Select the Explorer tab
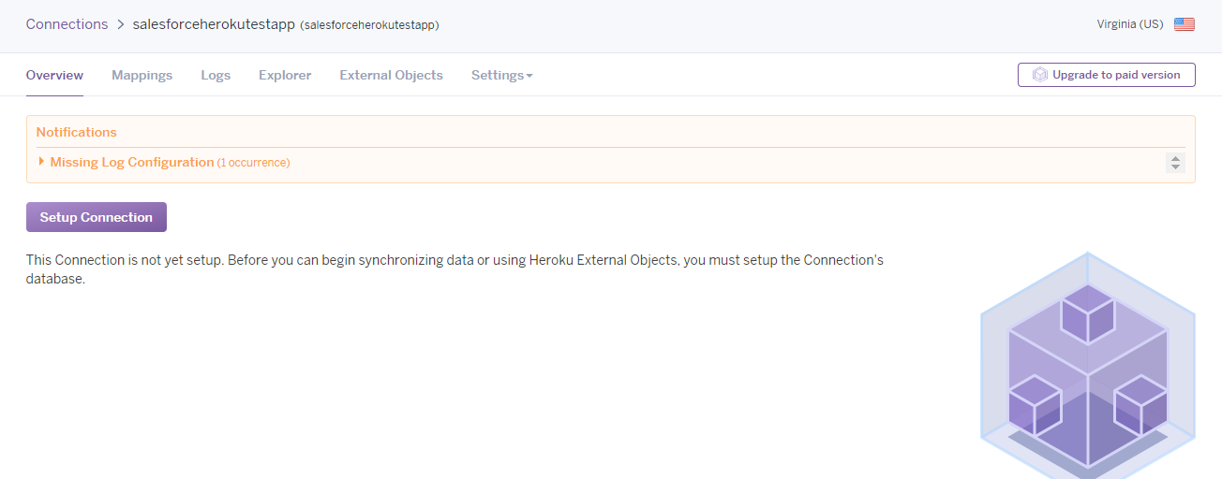This screenshot has width=1222, height=479. click(x=285, y=75)
